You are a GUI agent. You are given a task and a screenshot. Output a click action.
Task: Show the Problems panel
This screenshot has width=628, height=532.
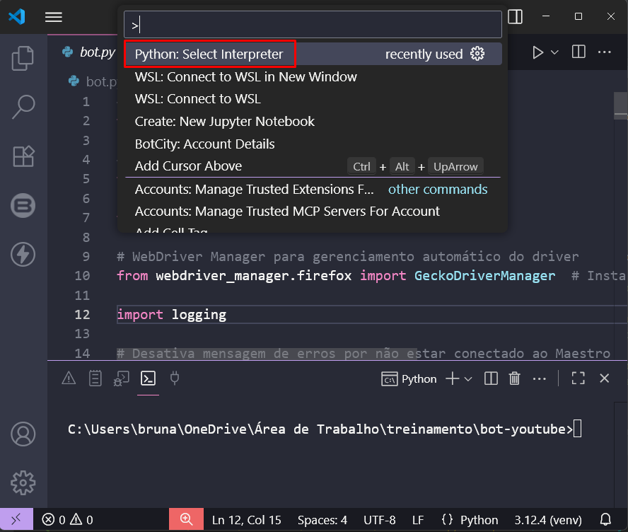point(68,378)
